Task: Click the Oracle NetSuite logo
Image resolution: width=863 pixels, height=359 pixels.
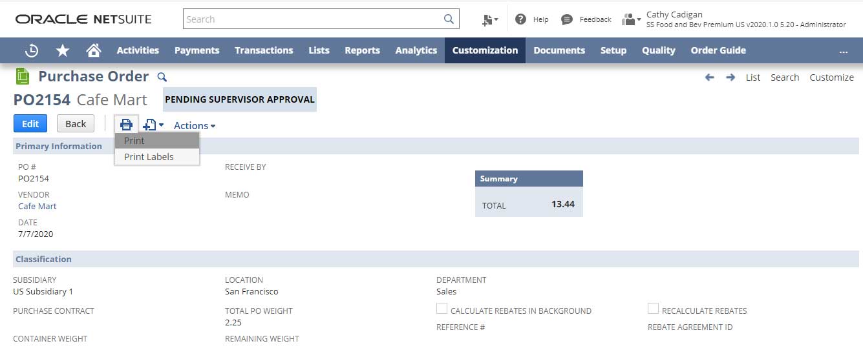Action: pyautogui.click(x=83, y=19)
